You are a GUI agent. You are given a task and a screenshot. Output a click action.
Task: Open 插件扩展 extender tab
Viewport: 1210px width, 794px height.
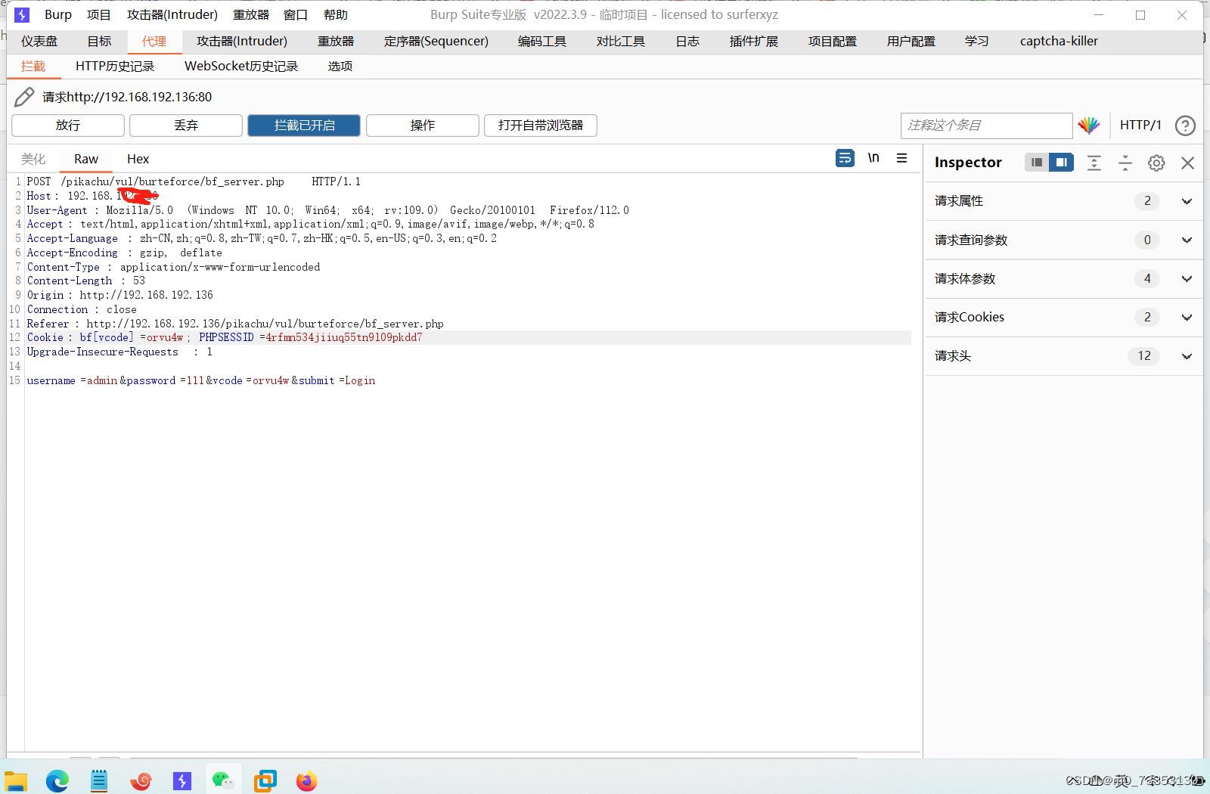754,42
